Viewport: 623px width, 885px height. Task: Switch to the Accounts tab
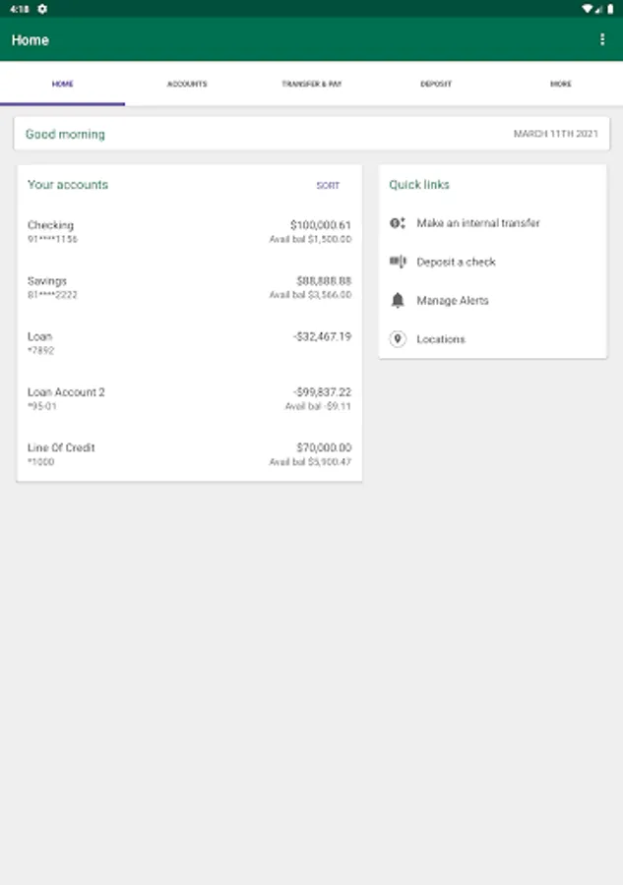(x=187, y=85)
